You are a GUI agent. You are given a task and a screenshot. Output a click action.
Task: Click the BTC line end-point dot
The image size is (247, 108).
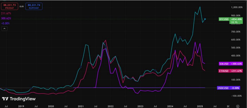[205, 19]
